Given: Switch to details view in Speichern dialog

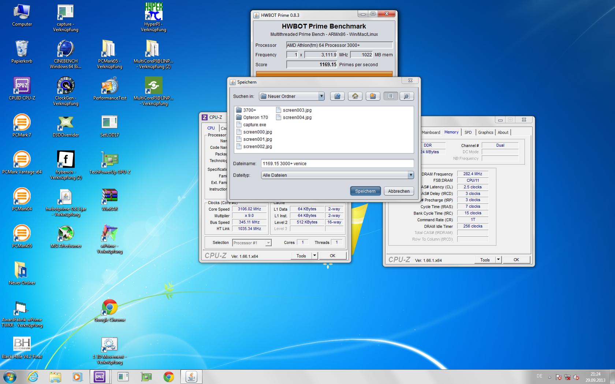Looking at the screenshot, I should [x=407, y=96].
